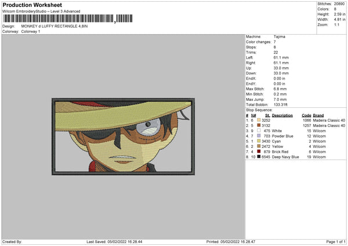
Task: Click the Stop Sequence heading
Action: (259, 110)
